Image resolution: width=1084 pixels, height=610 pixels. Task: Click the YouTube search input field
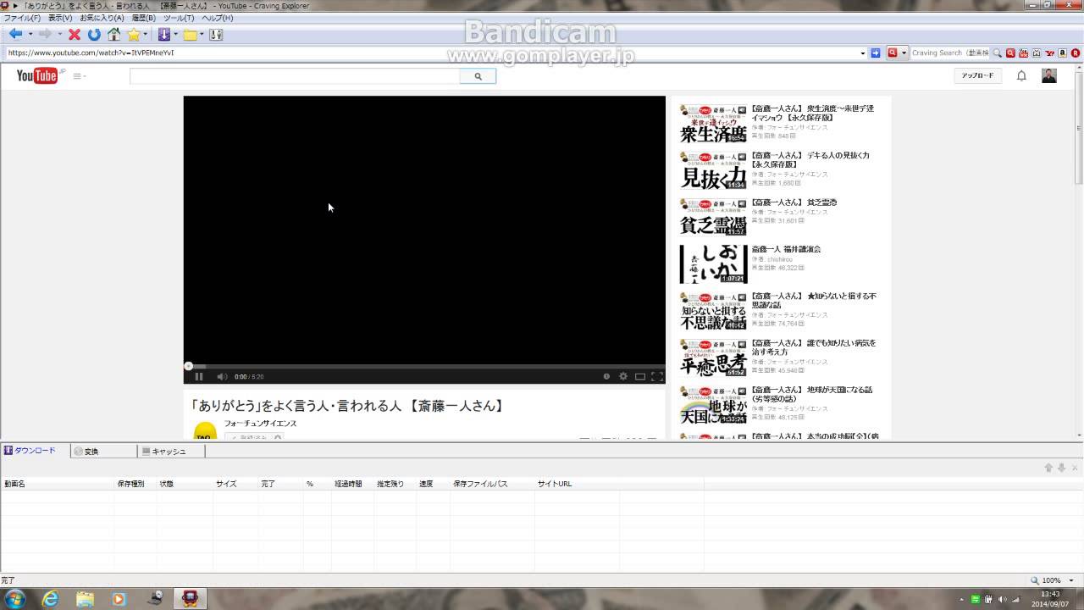[x=295, y=76]
